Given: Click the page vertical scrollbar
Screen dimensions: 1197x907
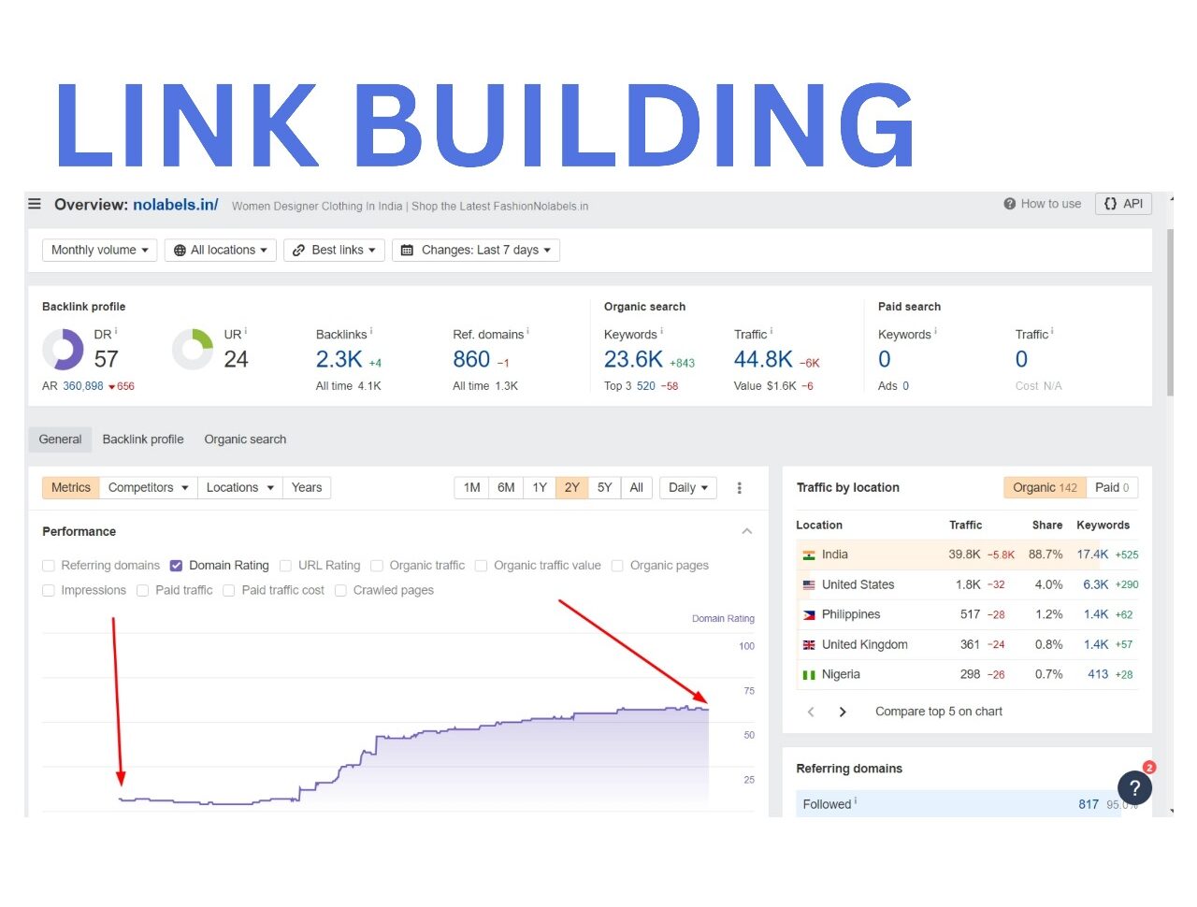Looking at the screenshot, I should pos(1170,309).
